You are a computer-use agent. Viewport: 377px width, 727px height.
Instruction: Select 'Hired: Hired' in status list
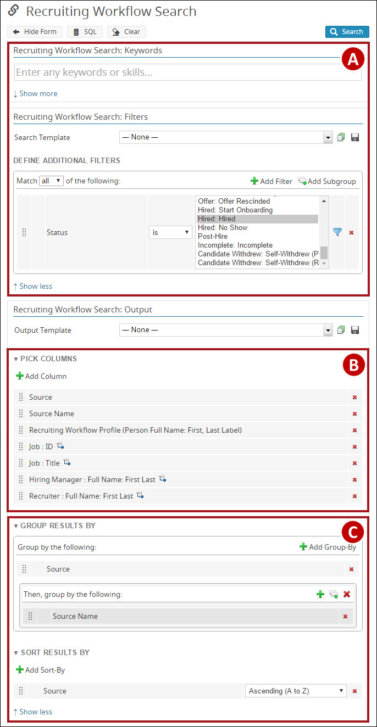[x=257, y=219]
